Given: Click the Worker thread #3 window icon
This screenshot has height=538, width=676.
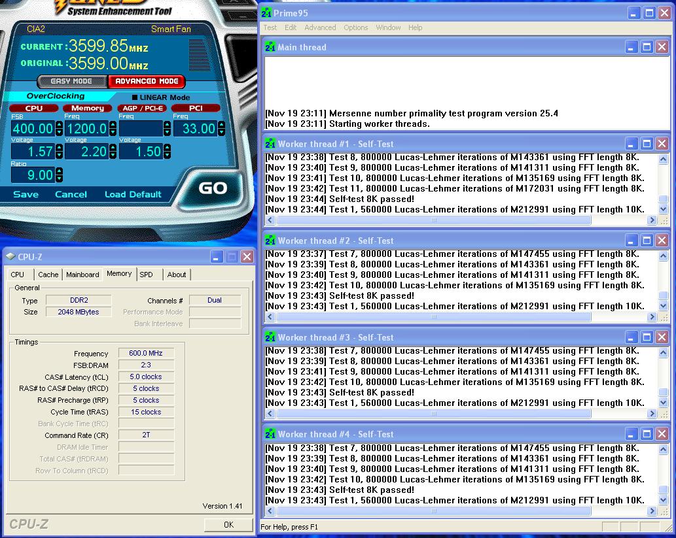Looking at the screenshot, I should point(270,337).
